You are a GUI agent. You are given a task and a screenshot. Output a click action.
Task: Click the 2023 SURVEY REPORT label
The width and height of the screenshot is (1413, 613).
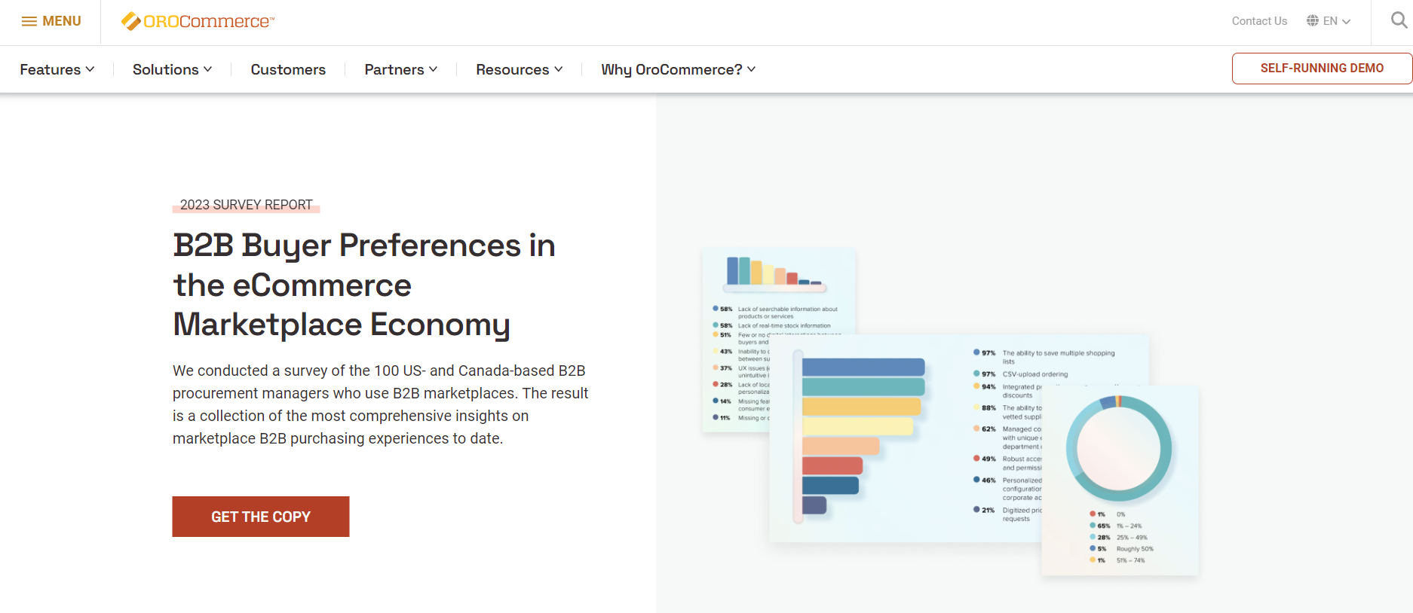(246, 205)
